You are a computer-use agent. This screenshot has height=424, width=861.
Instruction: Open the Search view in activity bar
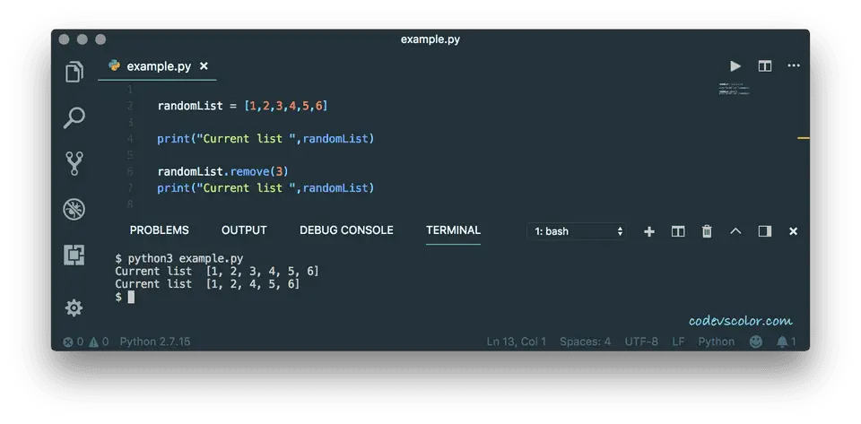pyautogui.click(x=74, y=117)
